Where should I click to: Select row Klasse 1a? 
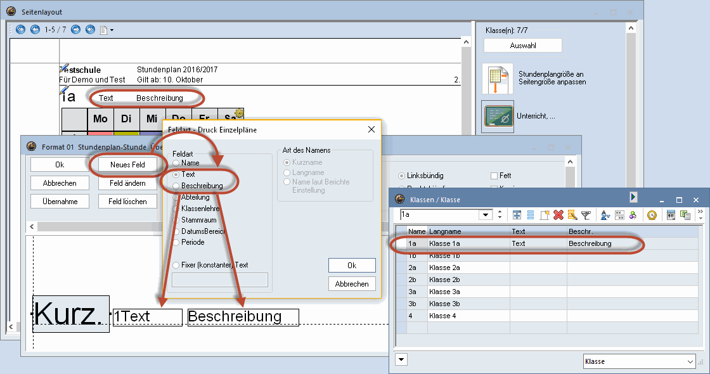click(548, 243)
